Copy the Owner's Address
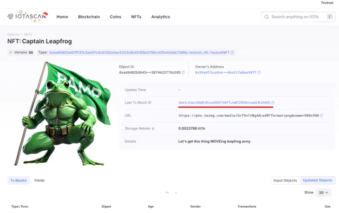 (259, 72)
